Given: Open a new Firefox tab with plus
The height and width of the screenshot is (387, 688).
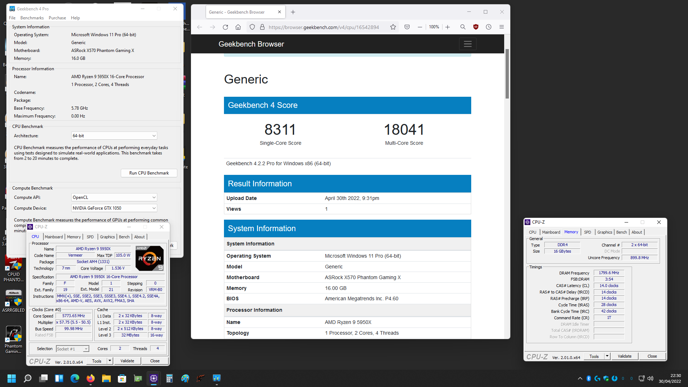Looking at the screenshot, I should (x=293, y=12).
